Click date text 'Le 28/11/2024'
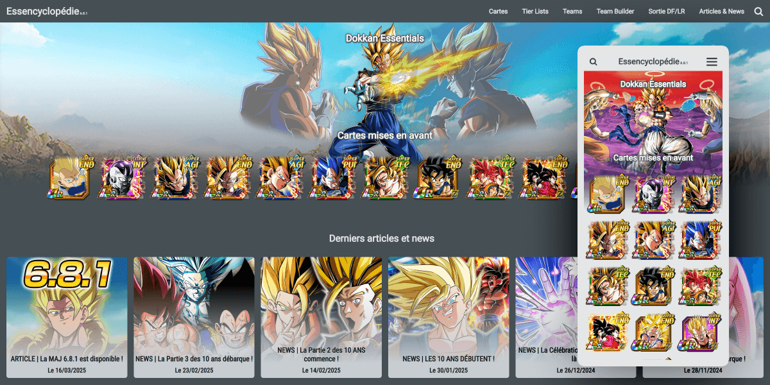 pos(703,370)
